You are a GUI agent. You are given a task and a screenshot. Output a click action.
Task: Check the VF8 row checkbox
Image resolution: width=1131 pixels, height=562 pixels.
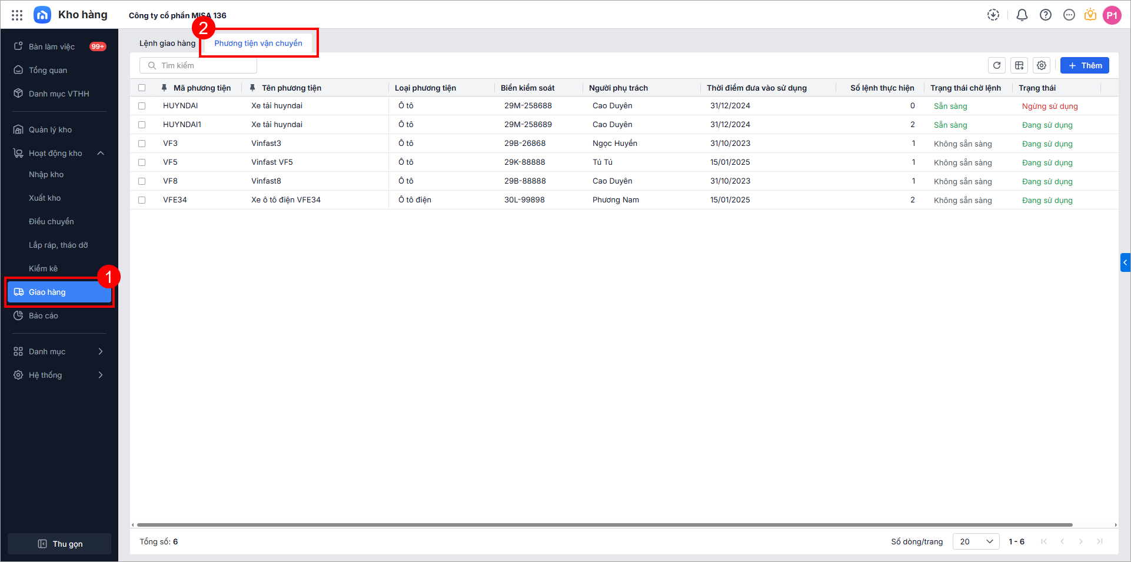(142, 181)
